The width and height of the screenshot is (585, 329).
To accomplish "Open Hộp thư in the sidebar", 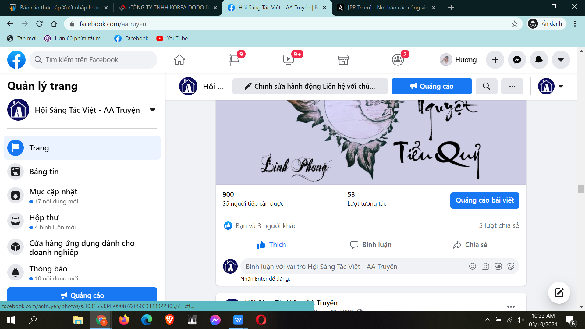I will tap(82, 222).
